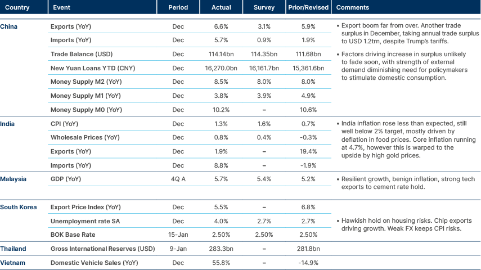Select the 10.6% M0 prior value
This screenshot has height=270, width=481.
pyautogui.click(x=308, y=110)
